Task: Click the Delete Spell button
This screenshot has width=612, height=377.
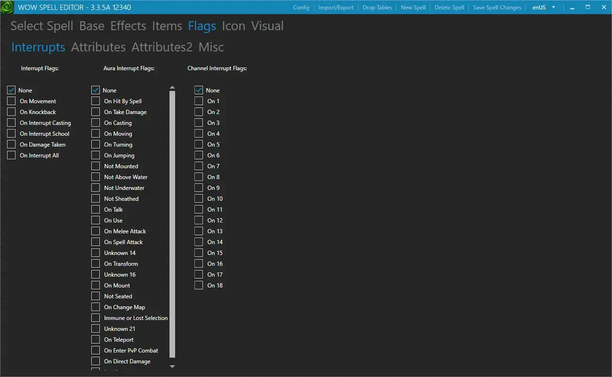Action: click(x=449, y=8)
